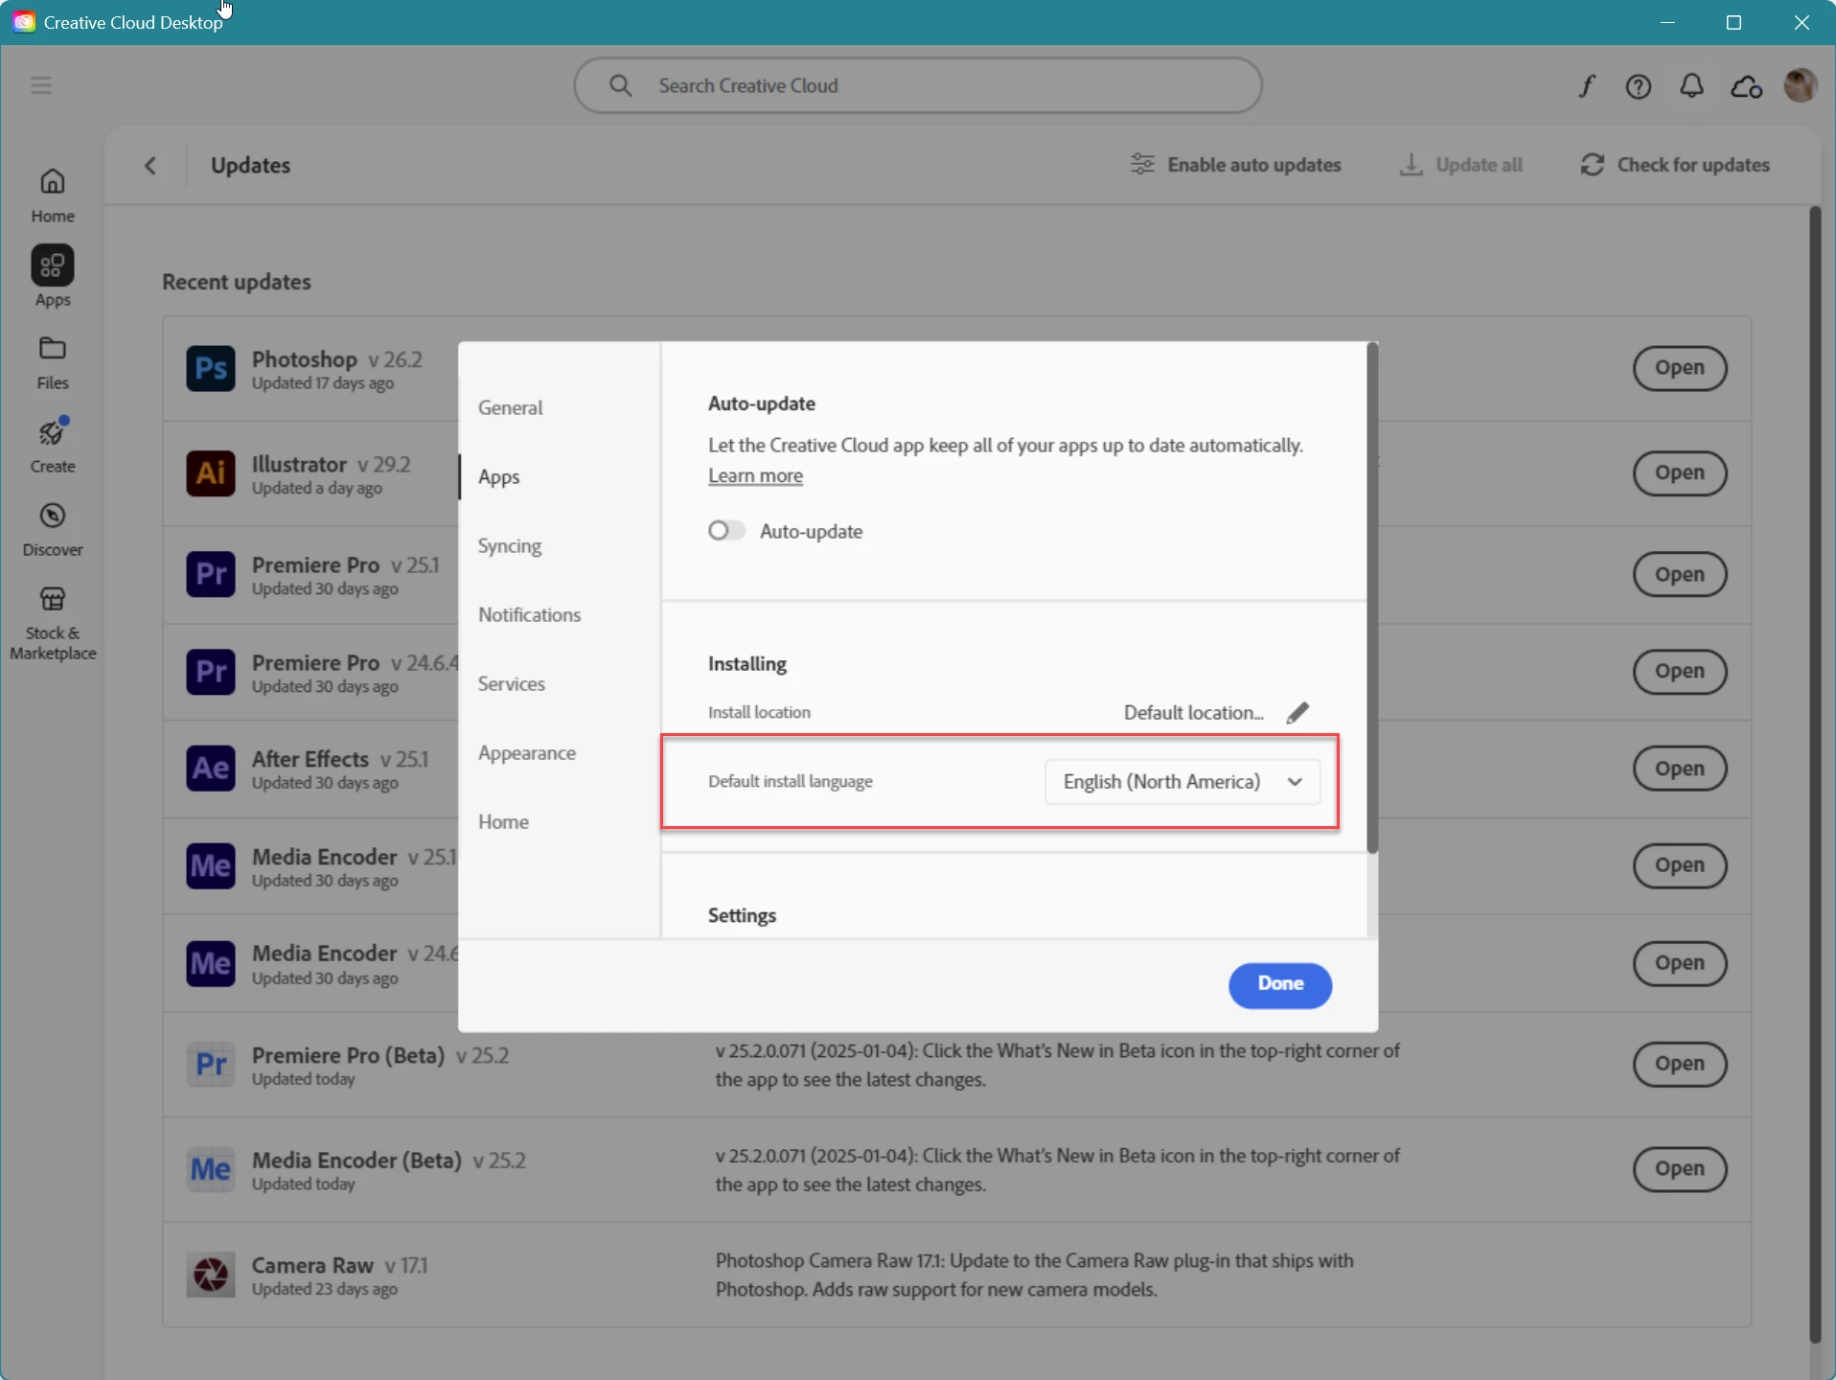
Task: Click Open for Premiere Pro v 25.1
Action: pyautogui.click(x=1680, y=574)
